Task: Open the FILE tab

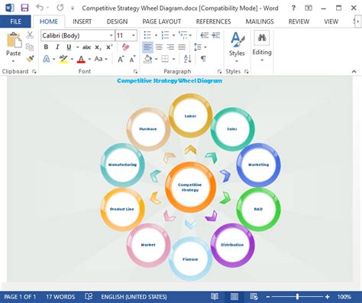Action: (x=15, y=21)
